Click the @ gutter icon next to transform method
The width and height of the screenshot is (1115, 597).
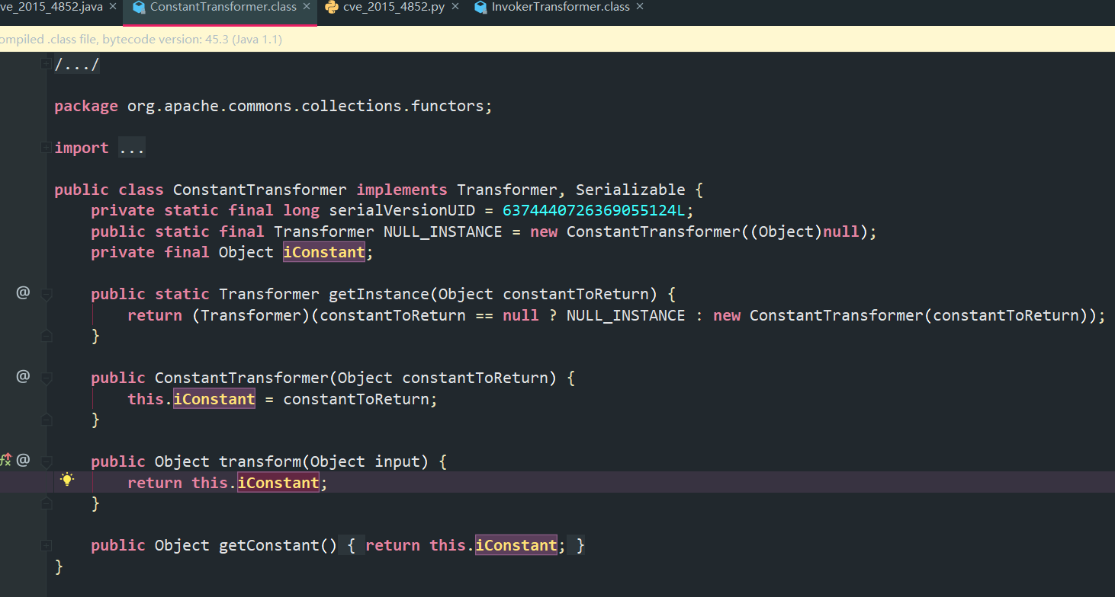[x=23, y=460]
